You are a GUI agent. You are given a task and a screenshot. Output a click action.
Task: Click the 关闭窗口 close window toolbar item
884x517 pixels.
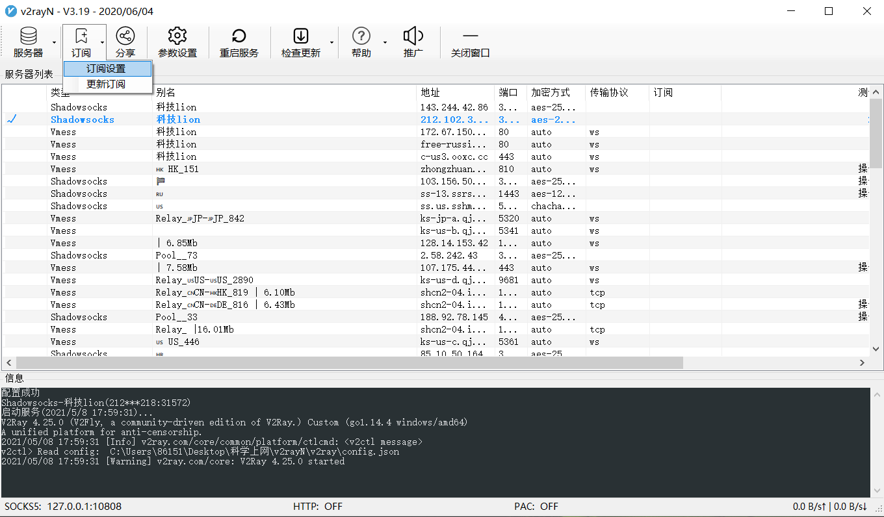(x=471, y=42)
